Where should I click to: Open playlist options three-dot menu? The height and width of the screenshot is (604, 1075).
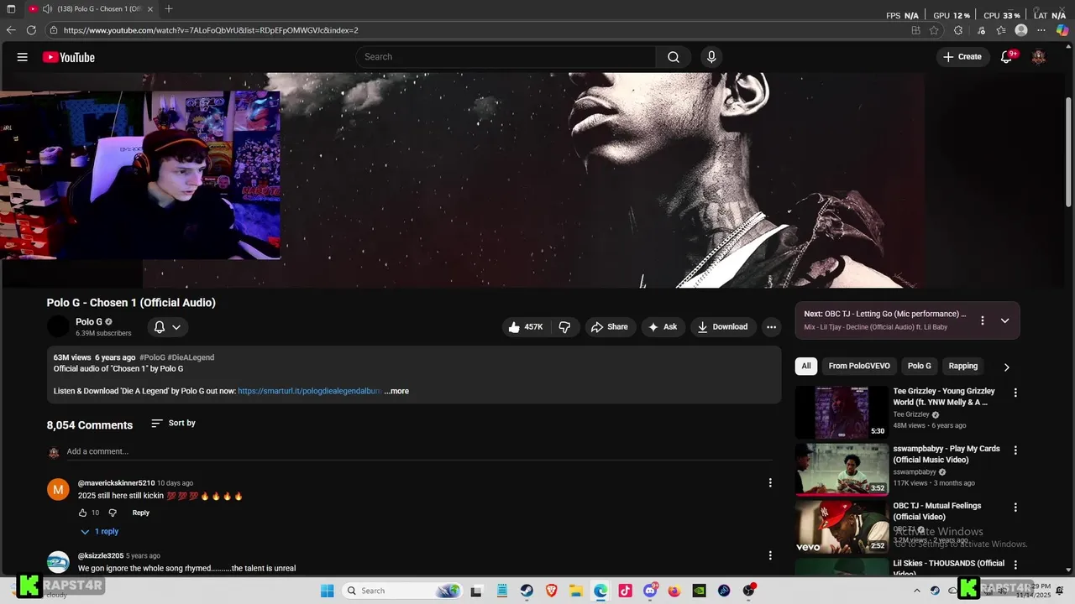pyautogui.click(x=982, y=320)
